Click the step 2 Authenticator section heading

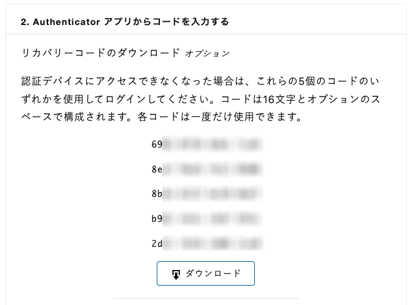125,22
